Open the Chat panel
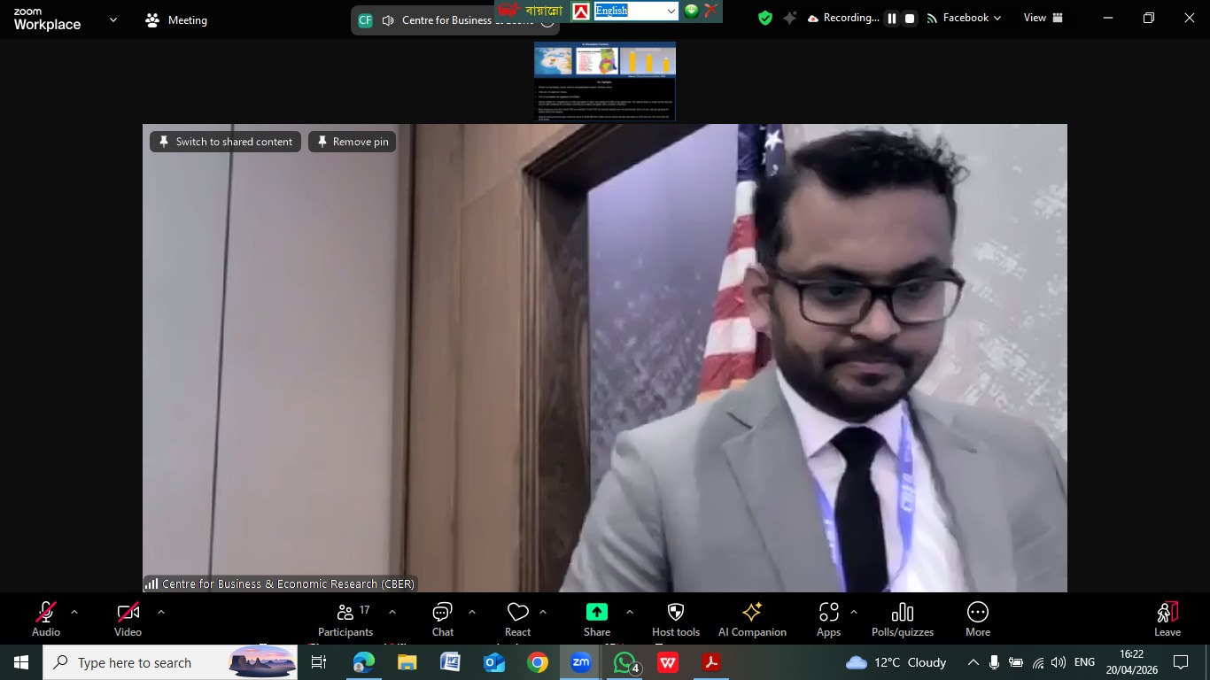 pyautogui.click(x=442, y=619)
